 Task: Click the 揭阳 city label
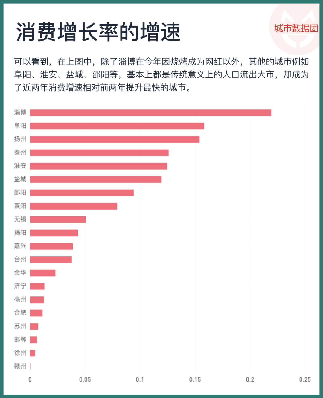[x=20, y=233]
